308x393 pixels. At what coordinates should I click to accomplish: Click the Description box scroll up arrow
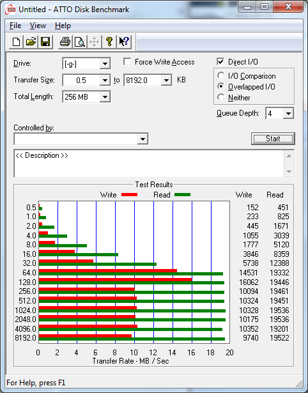pyautogui.click(x=289, y=156)
